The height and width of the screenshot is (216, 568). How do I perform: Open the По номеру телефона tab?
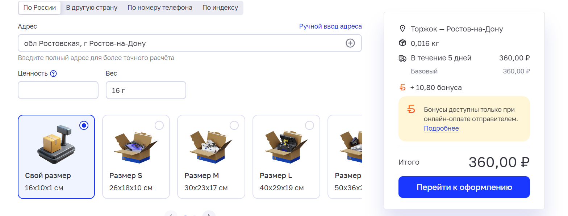[160, 8]
